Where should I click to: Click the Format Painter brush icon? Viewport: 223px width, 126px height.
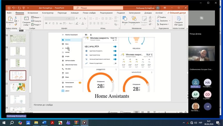pos(16,25)
